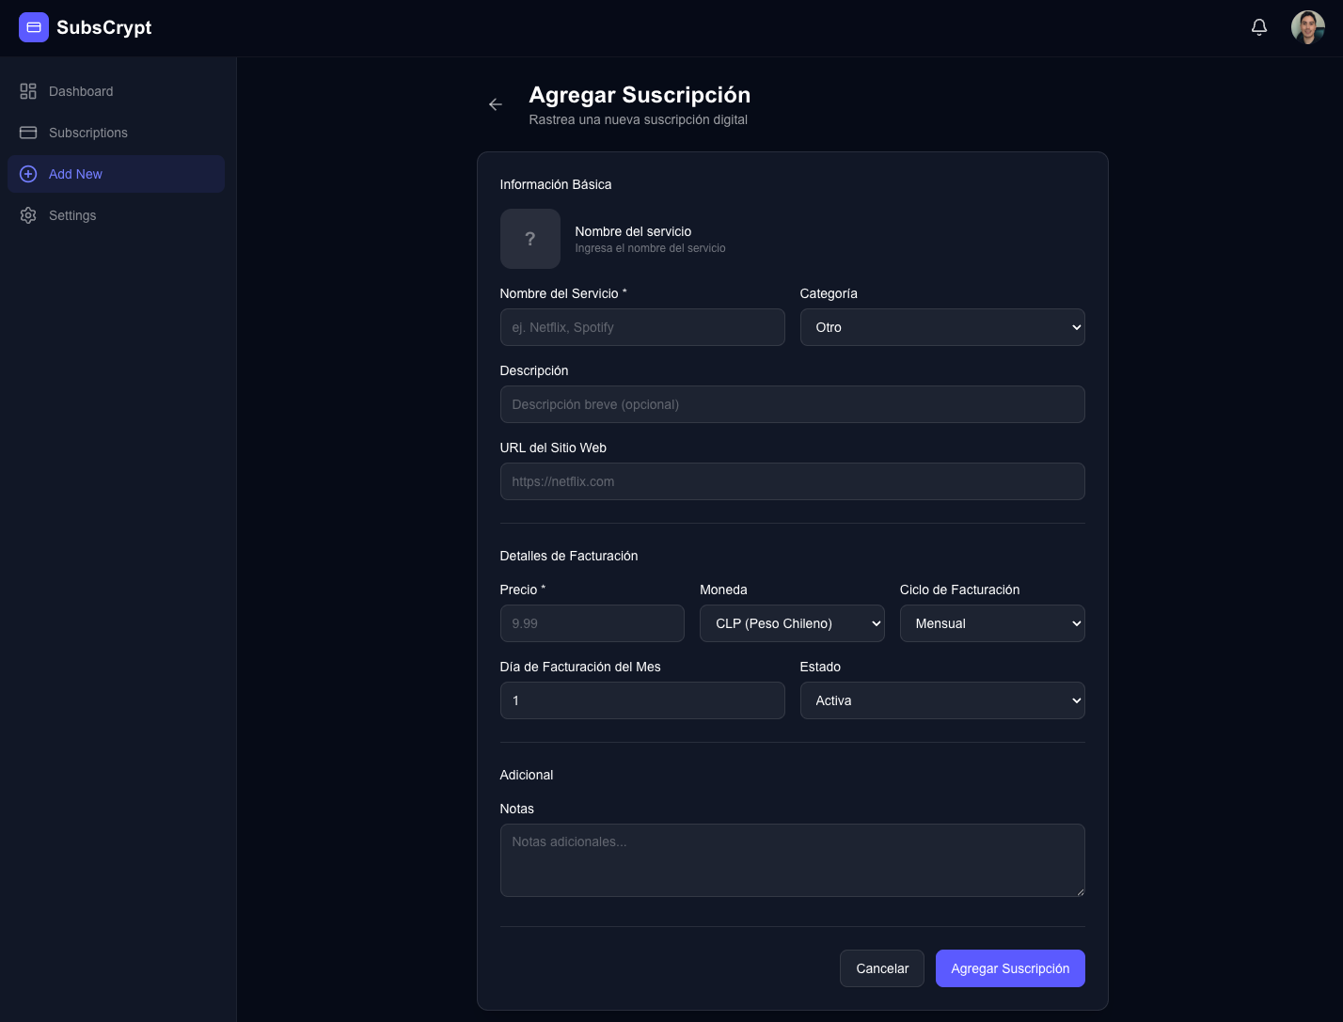Open the Categoría dropdown
Screen dimensions: 1343x1022
click(x=941, y=327)
